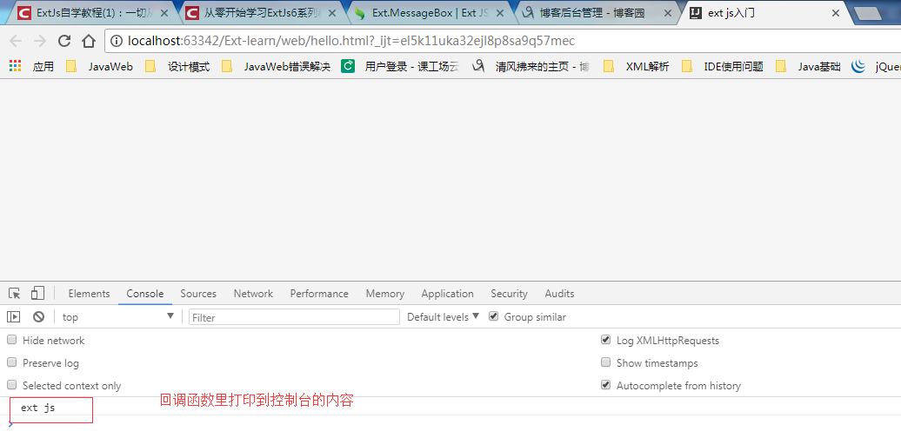This screenshot has height=438, width=901.
Task: Switch to the Audits panel tab
Action: 559,294
